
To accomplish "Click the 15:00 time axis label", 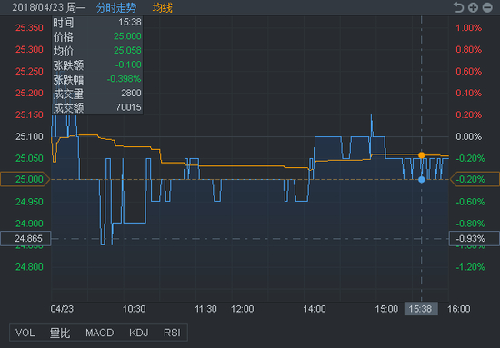I will pos(386,309).
